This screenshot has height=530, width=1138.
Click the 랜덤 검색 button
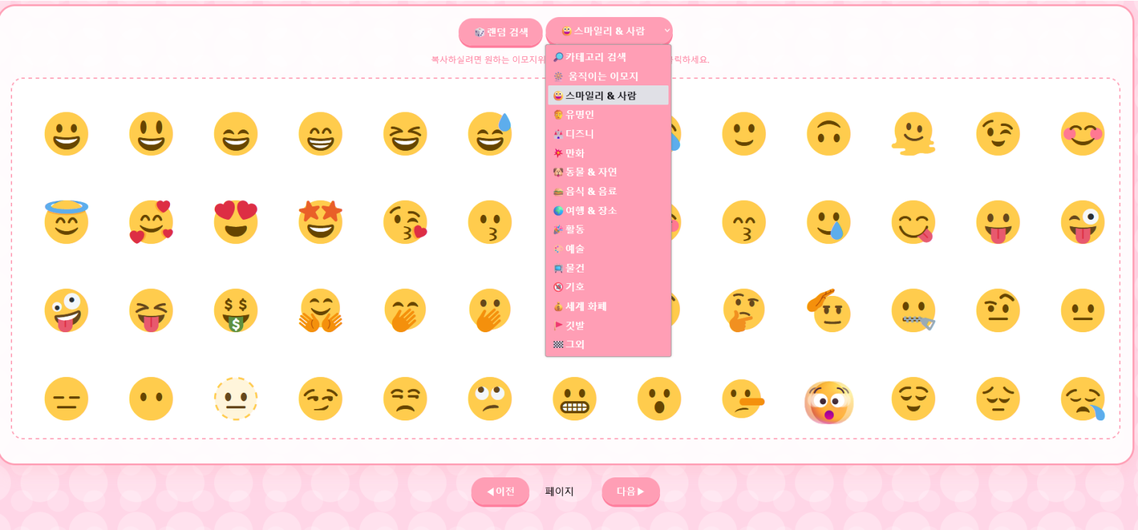(x=501, y=33)
